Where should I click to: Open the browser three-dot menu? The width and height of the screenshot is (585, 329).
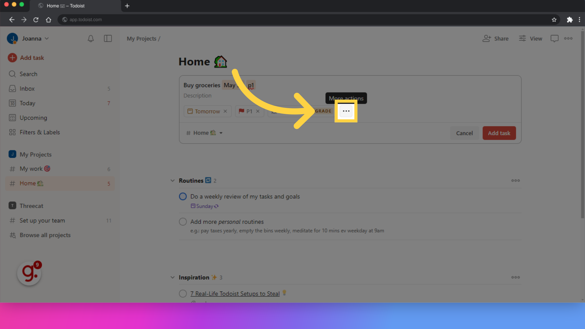coord(580,20)
